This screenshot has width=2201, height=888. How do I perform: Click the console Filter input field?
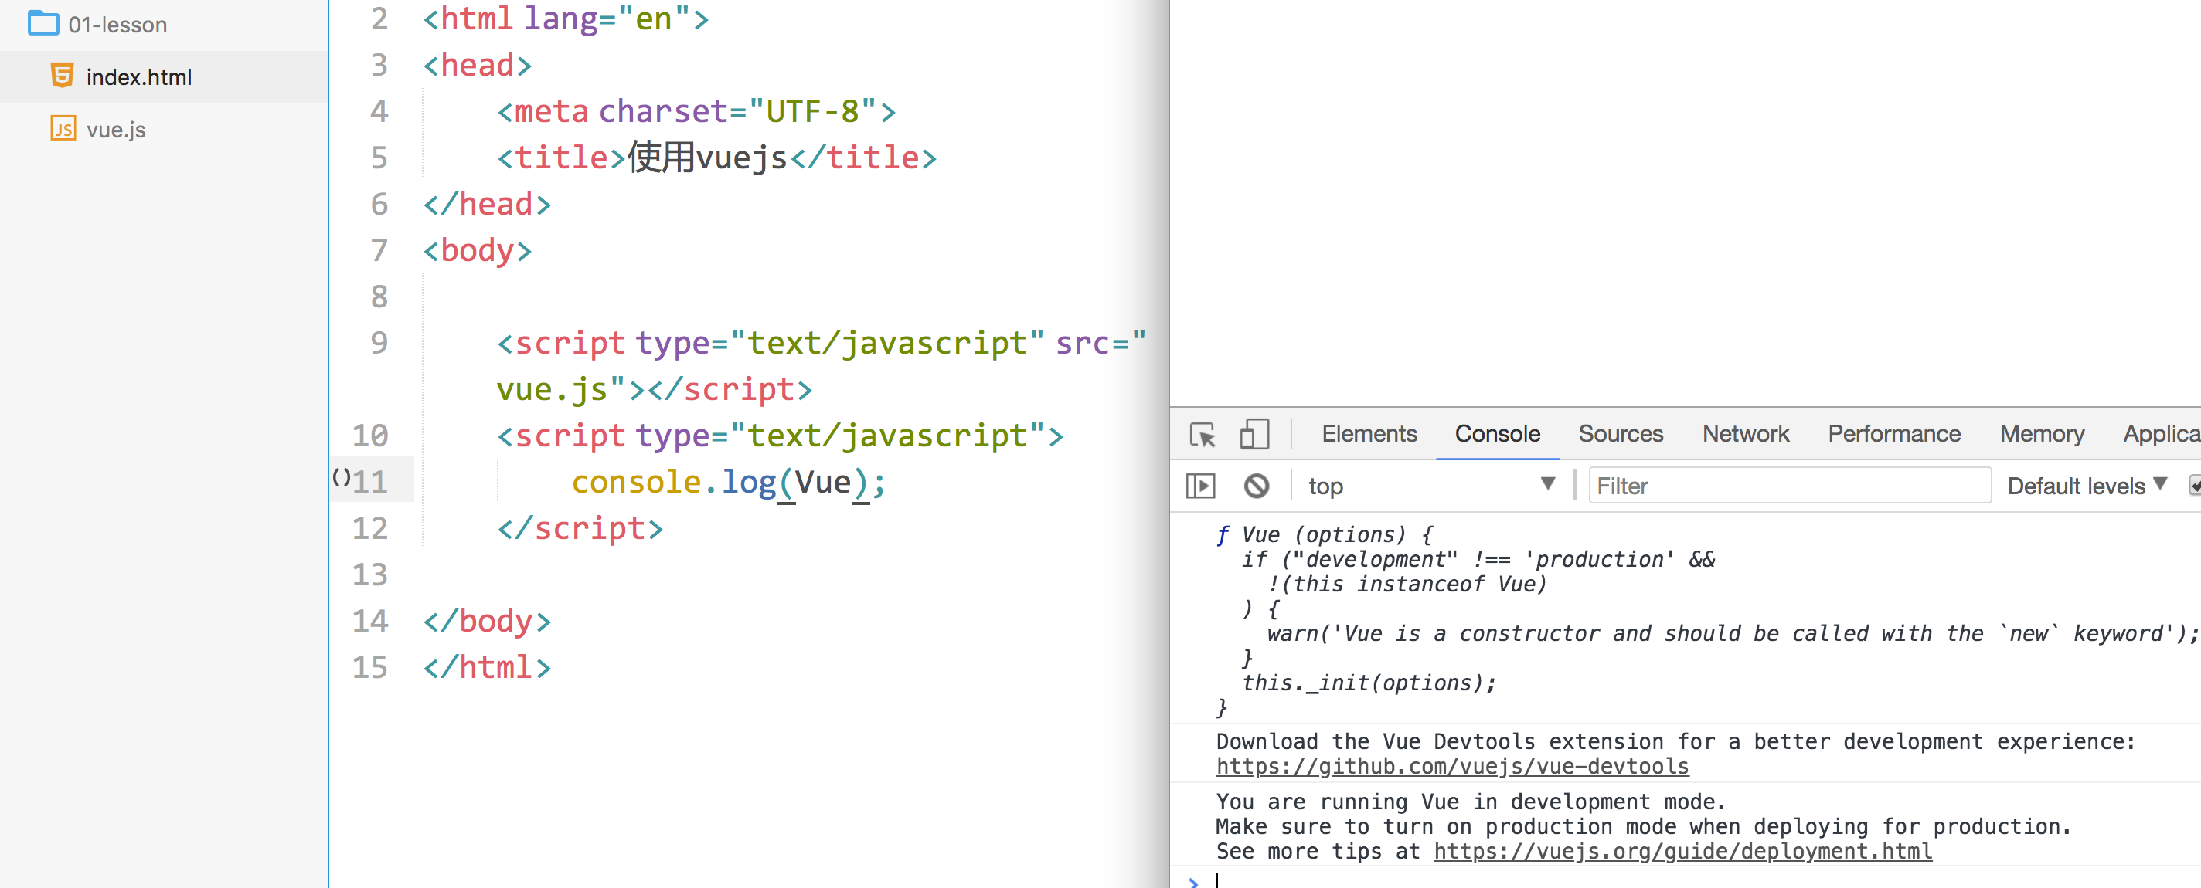click(1789, 486)
